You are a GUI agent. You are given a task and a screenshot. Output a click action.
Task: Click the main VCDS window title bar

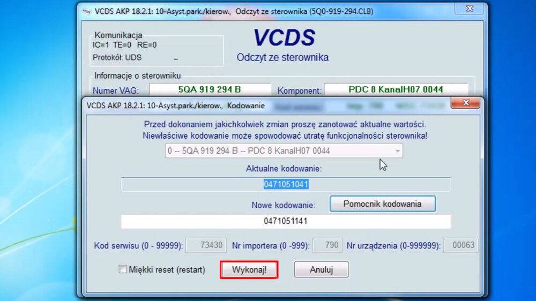click(x=268, y=11)
